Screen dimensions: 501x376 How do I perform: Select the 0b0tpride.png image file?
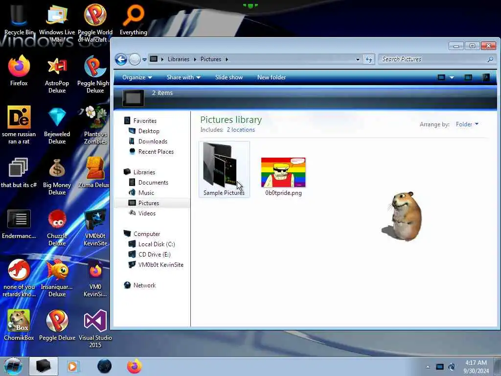point(283,176)
